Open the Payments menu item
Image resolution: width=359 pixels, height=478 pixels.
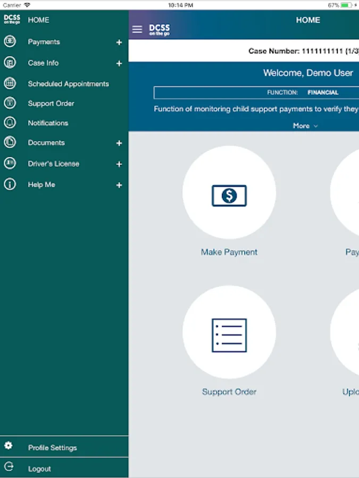click(44, 42)
